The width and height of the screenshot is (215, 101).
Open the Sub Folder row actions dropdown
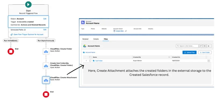[x=209, y=61]
